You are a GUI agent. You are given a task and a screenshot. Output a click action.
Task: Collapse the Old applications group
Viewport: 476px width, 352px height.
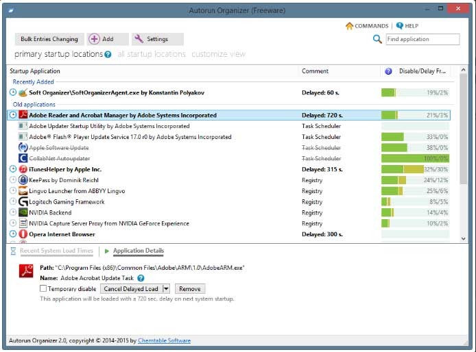(34, 105)
